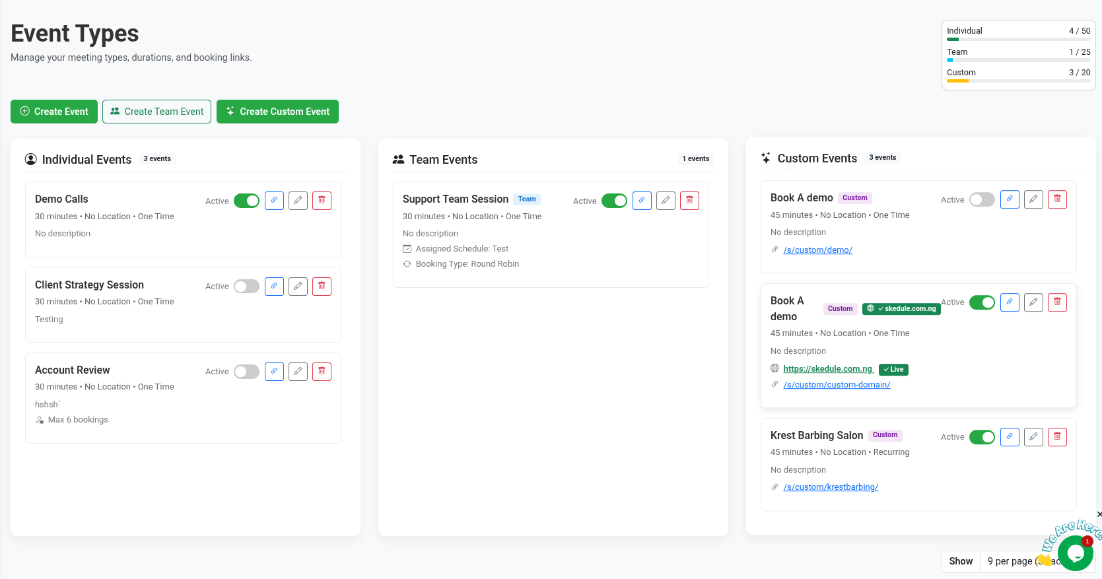Open the per page dropdown

point(1037,561)
